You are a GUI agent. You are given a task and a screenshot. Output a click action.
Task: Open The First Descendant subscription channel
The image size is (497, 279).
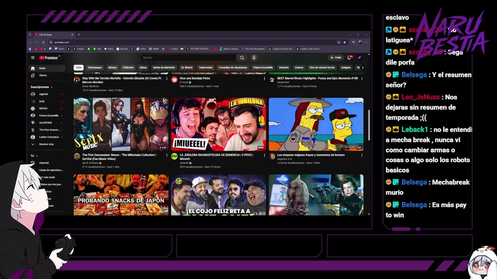(47, 130)
